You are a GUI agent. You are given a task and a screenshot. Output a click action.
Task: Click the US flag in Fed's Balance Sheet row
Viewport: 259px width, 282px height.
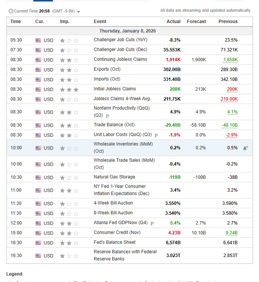pos(38,243)
